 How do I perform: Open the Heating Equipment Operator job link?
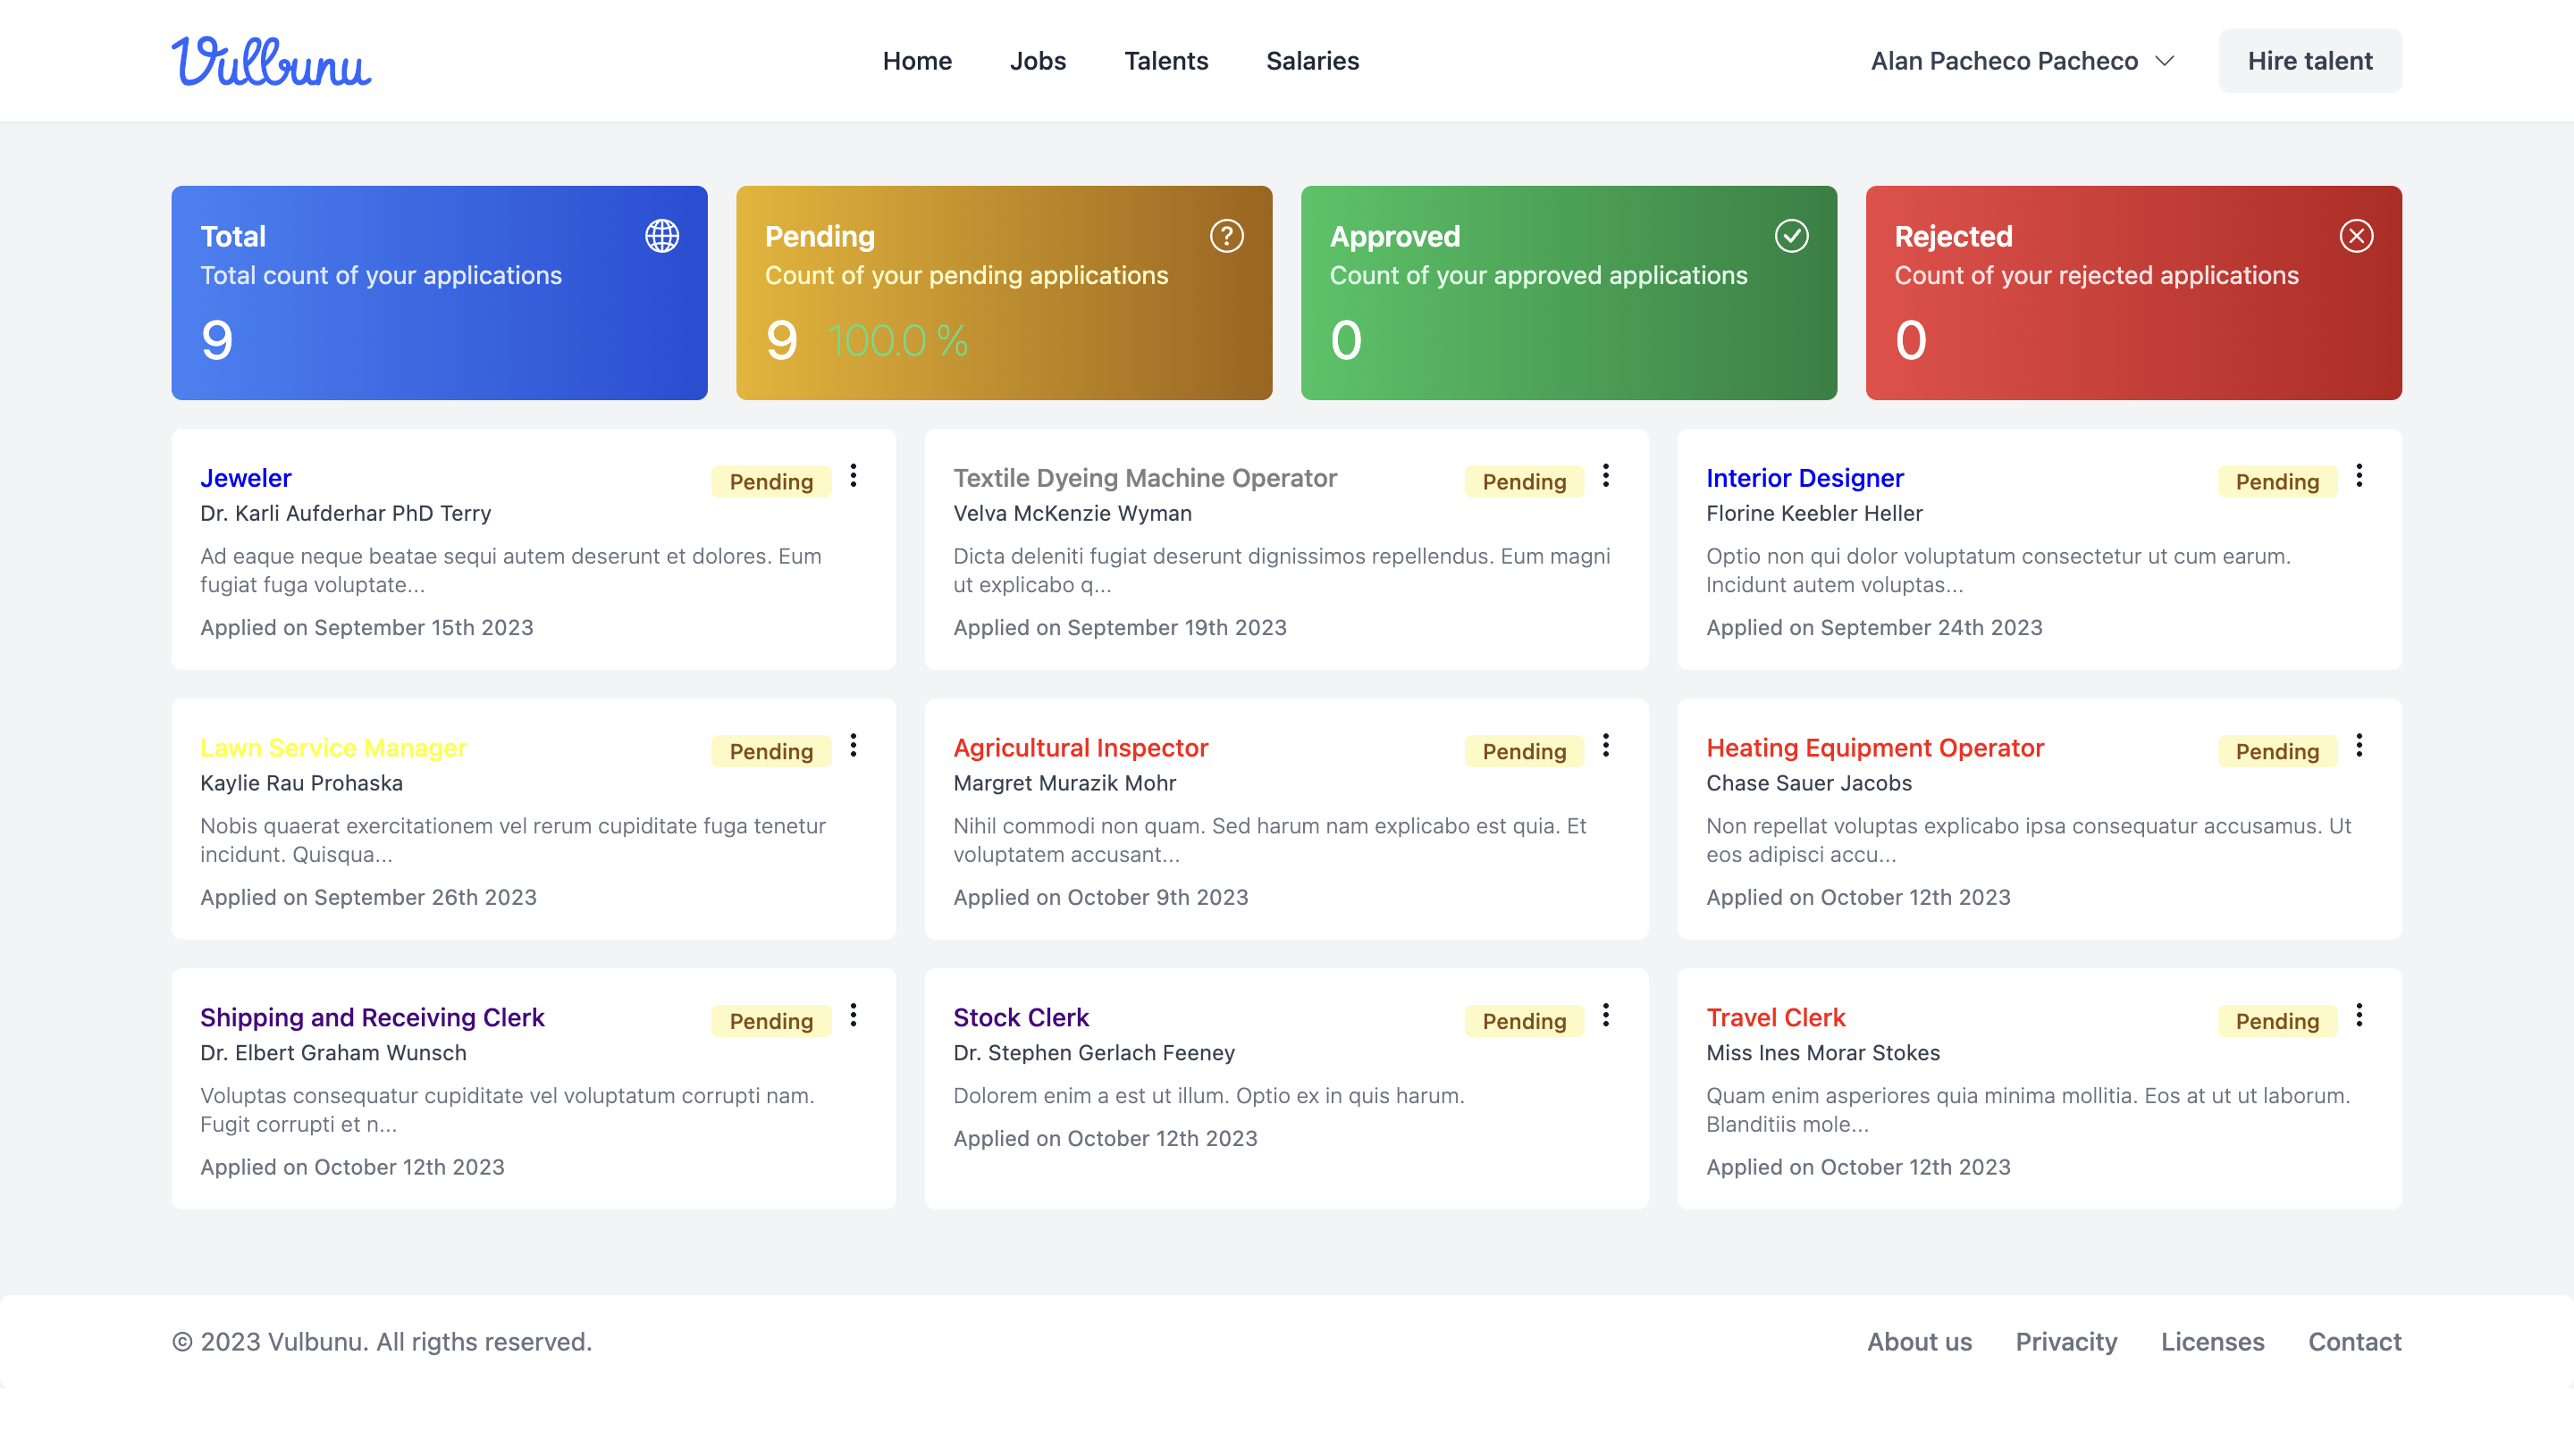pyautogui.click(x=1875, y=748)
